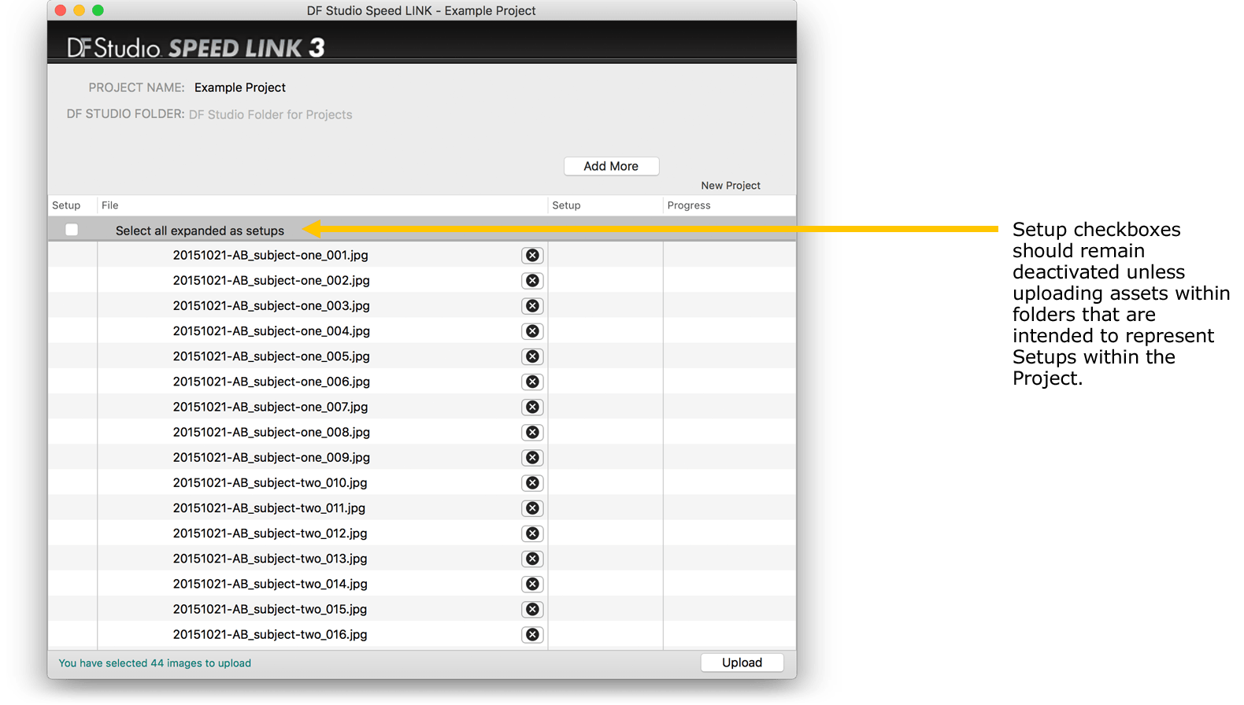Image resolution: width=1244 pixels, height=705 pixels.
Task: Click the Setup header beside Progress
Action: [605, 205]
